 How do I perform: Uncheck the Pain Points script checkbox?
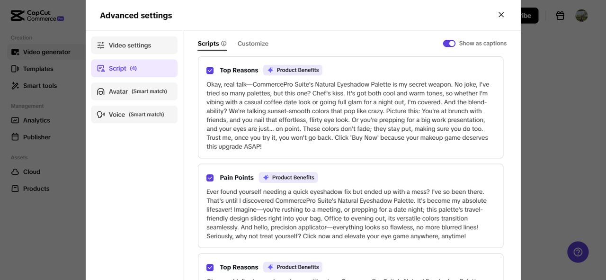pos(210,178)
